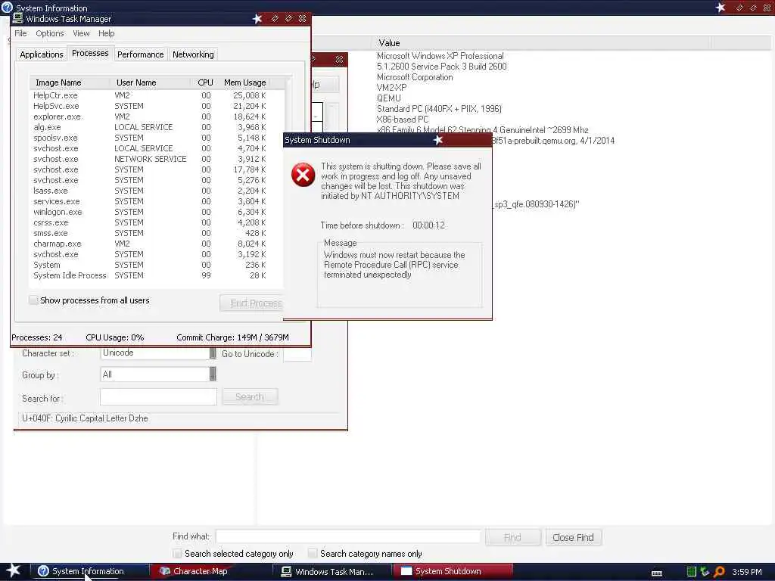The image size is (775, 581).
Task: Activate the System Shutdown taskbar button
Action: [453, 571]
